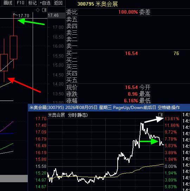Click the 涨跌 value 0.96
The height and width of the screenshot is (191, 190).
point(133,94)
